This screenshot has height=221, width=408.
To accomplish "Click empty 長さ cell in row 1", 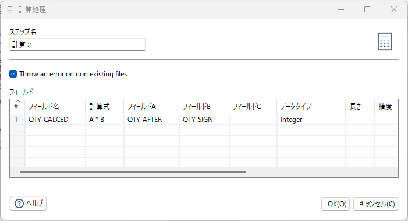I will (360, 120).
